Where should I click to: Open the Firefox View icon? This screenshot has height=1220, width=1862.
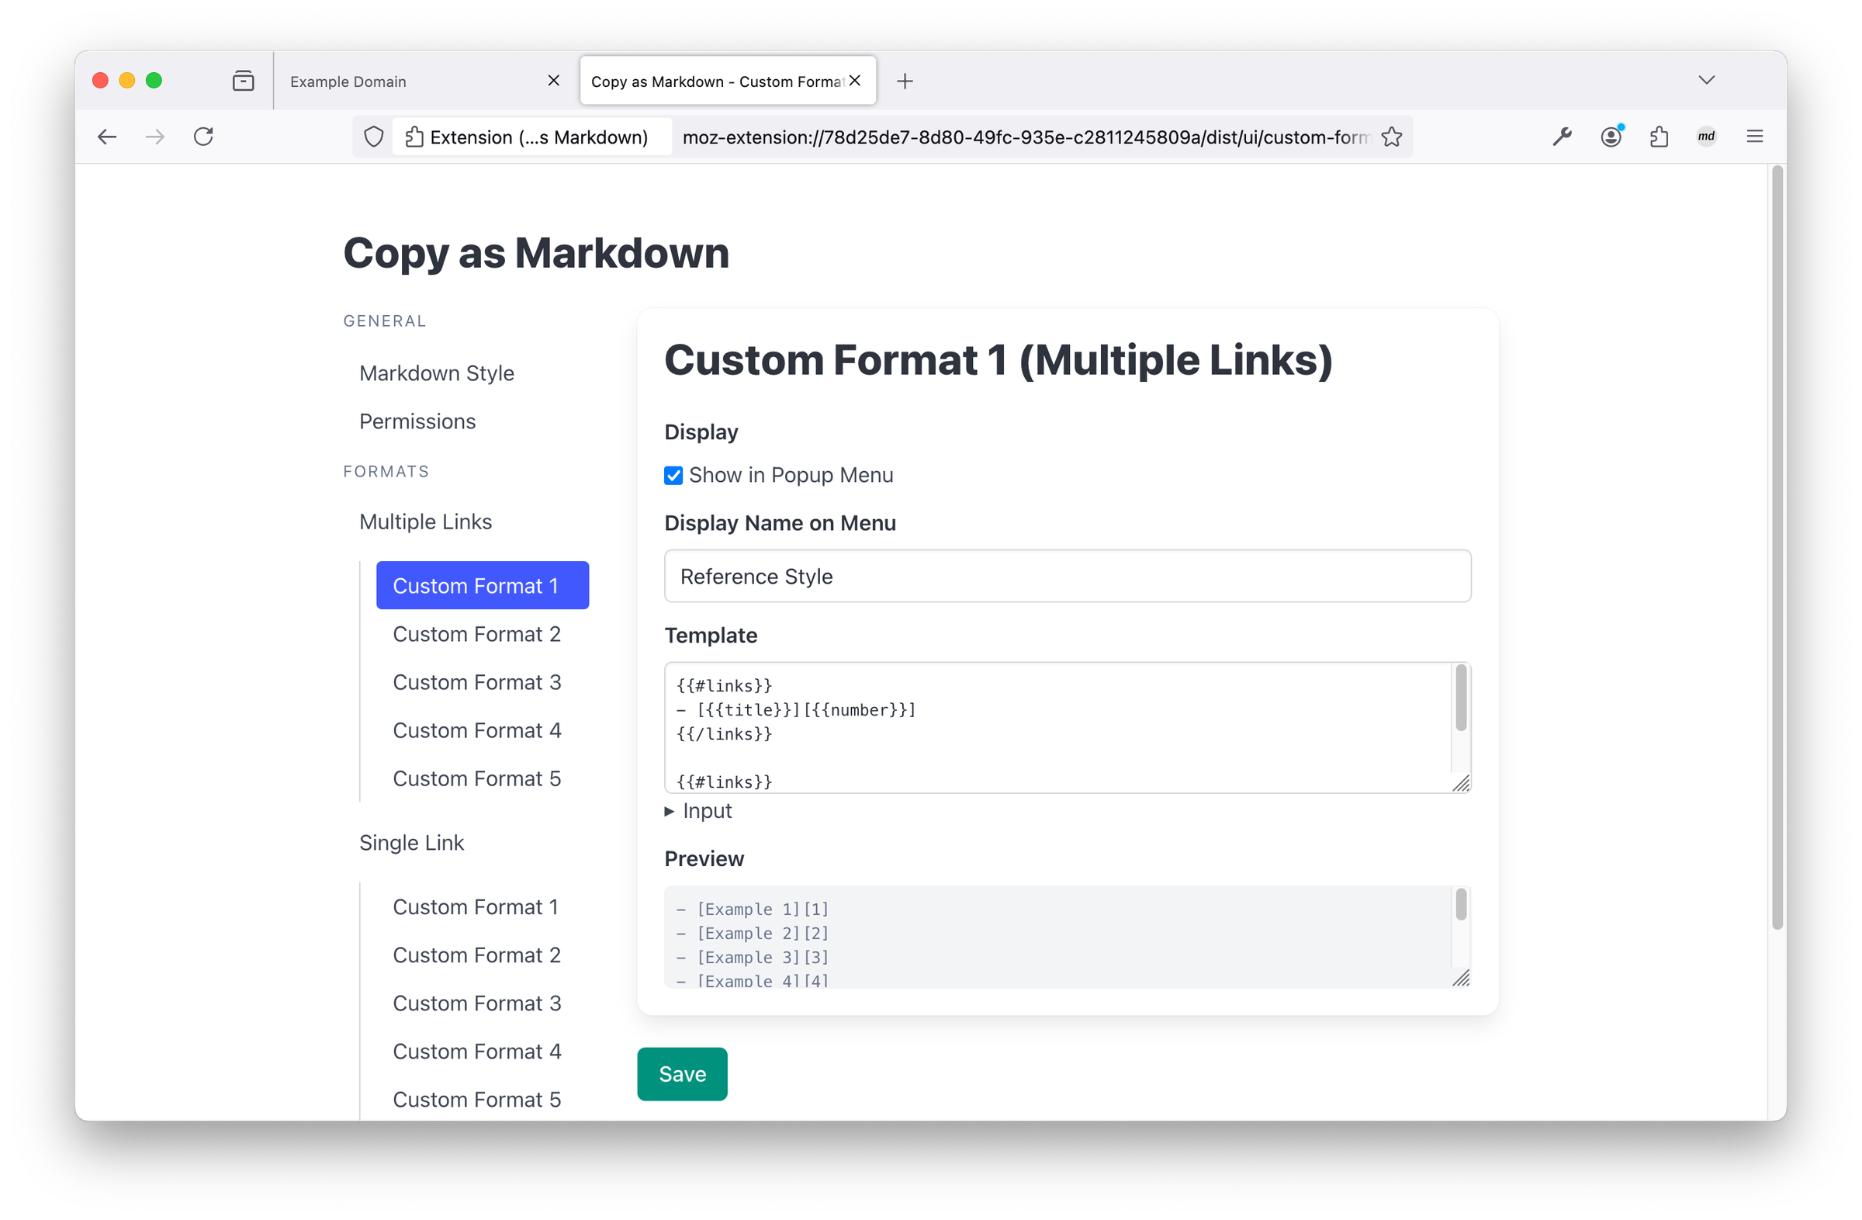(244, 81)
